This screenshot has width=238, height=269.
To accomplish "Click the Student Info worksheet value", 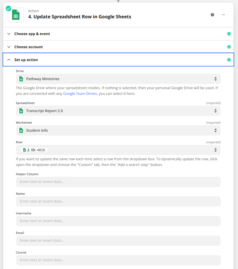I will click(x=37, y=130).
